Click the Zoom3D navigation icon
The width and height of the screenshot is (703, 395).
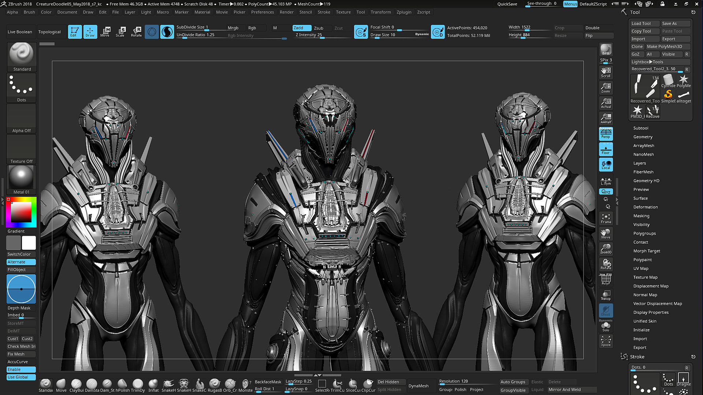[606, 249]
